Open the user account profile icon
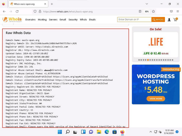 click(169, 19)
